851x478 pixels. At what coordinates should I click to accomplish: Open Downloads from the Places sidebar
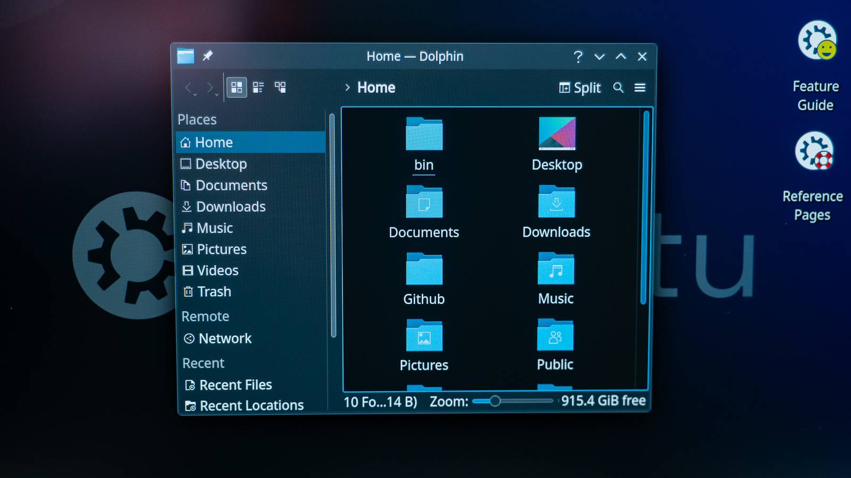click(x=231, y=207)
